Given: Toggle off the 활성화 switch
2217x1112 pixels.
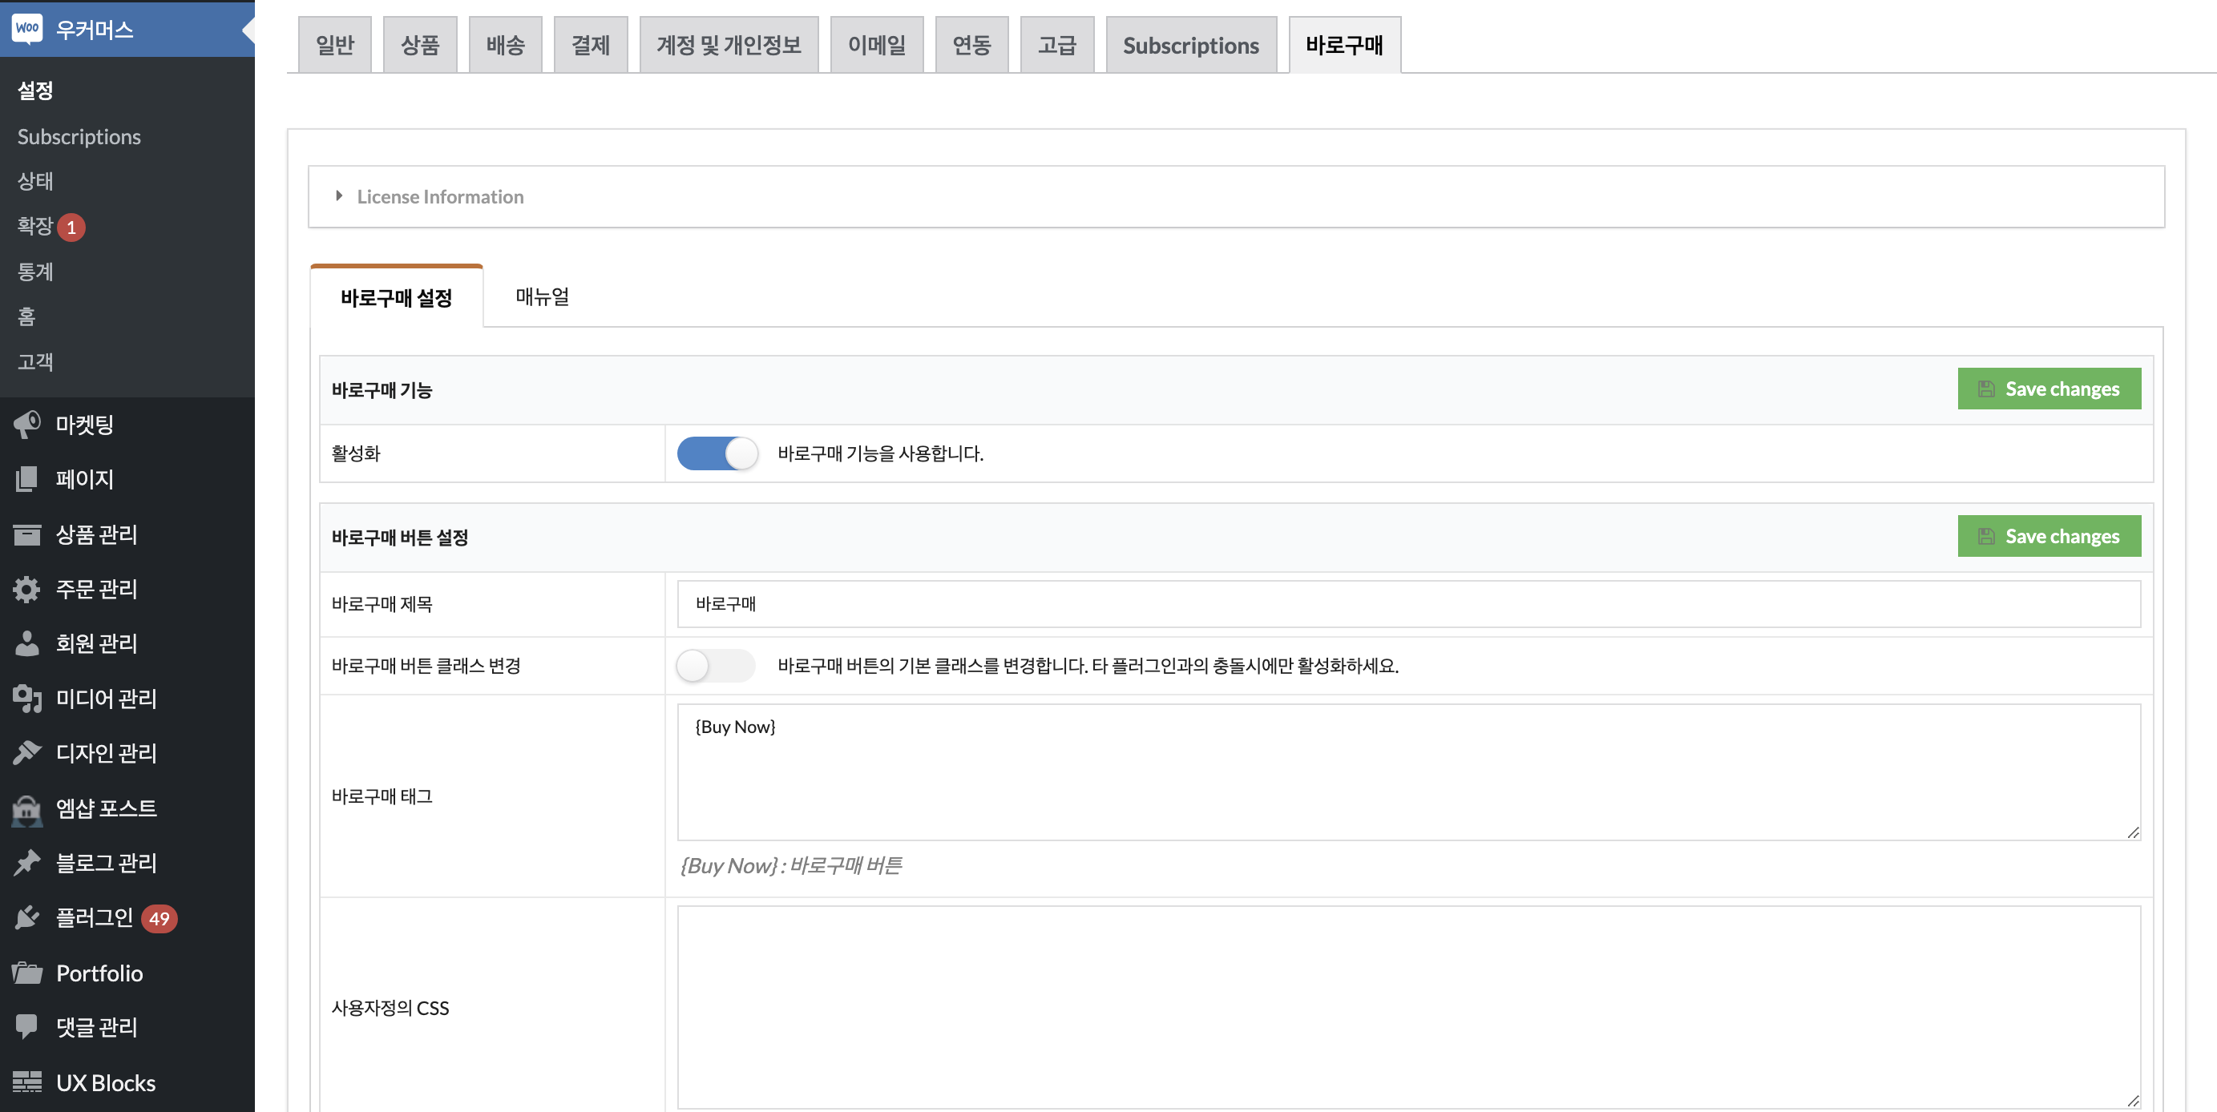Looking at the screenshot, I should (x=717, y=453).
